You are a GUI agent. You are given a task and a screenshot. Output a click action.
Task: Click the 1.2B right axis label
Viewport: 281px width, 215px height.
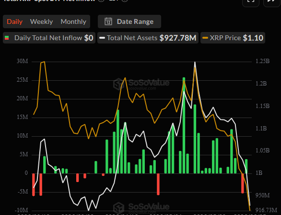click(261, 84)
